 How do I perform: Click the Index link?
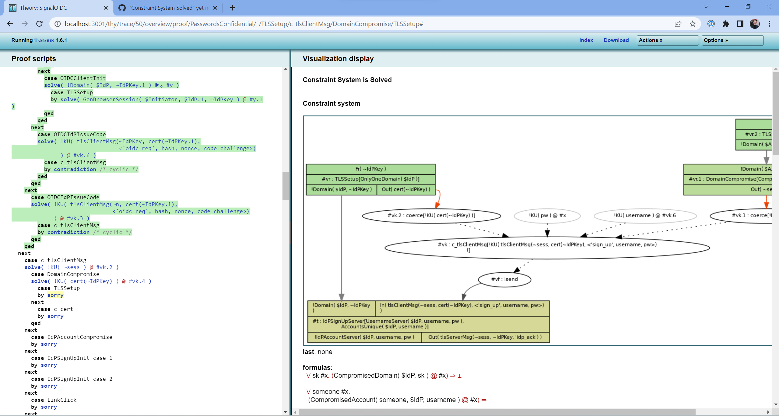click(x=586, y=40)
